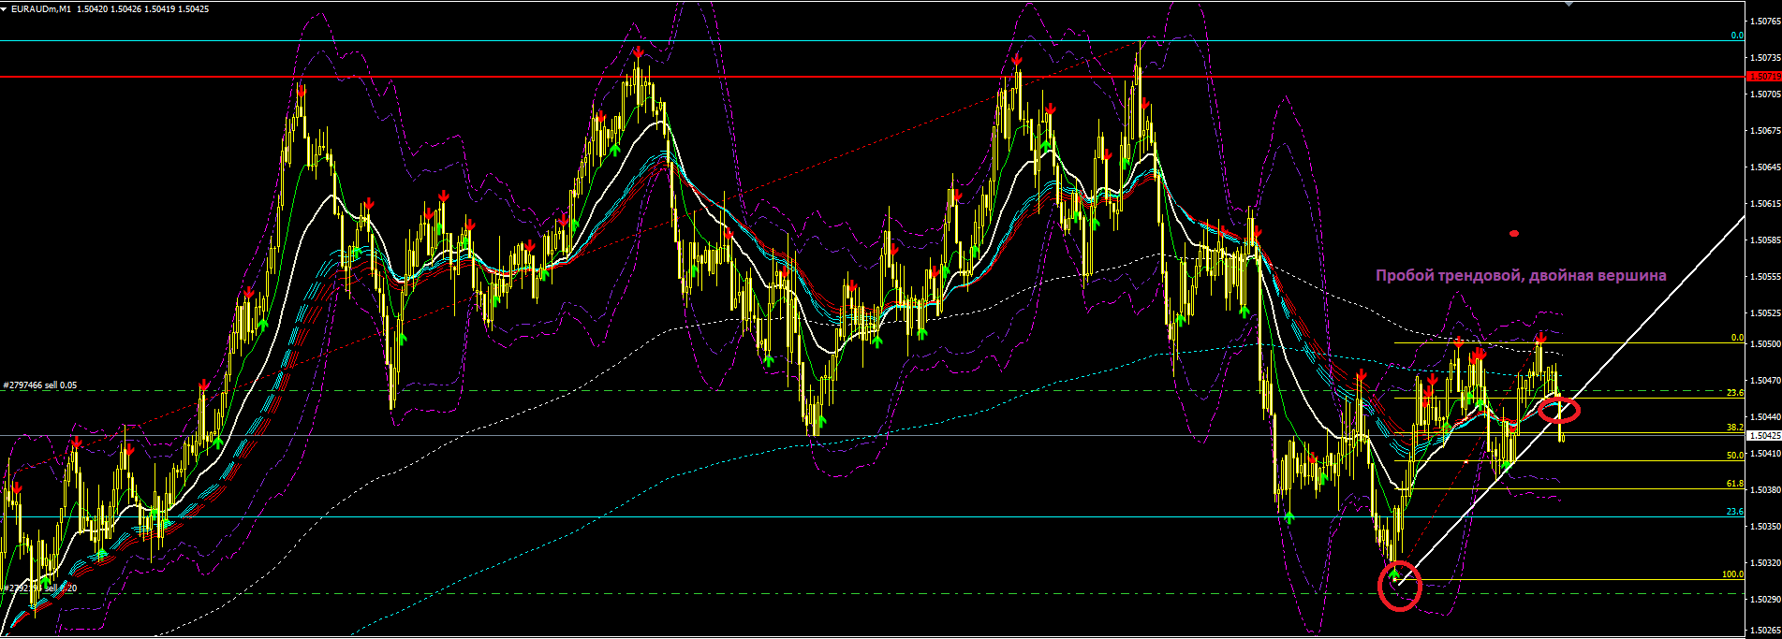Click 1.50470 on the price scale

point(1764,380)
